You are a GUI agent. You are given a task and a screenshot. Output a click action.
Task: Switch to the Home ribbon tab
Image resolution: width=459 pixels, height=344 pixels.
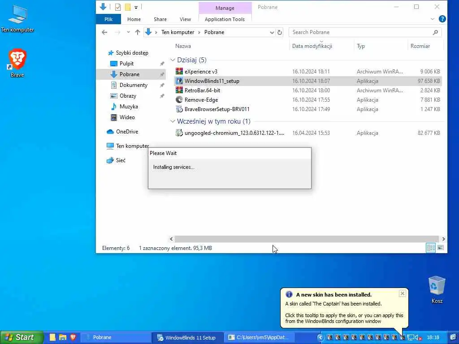click(134, 19)
